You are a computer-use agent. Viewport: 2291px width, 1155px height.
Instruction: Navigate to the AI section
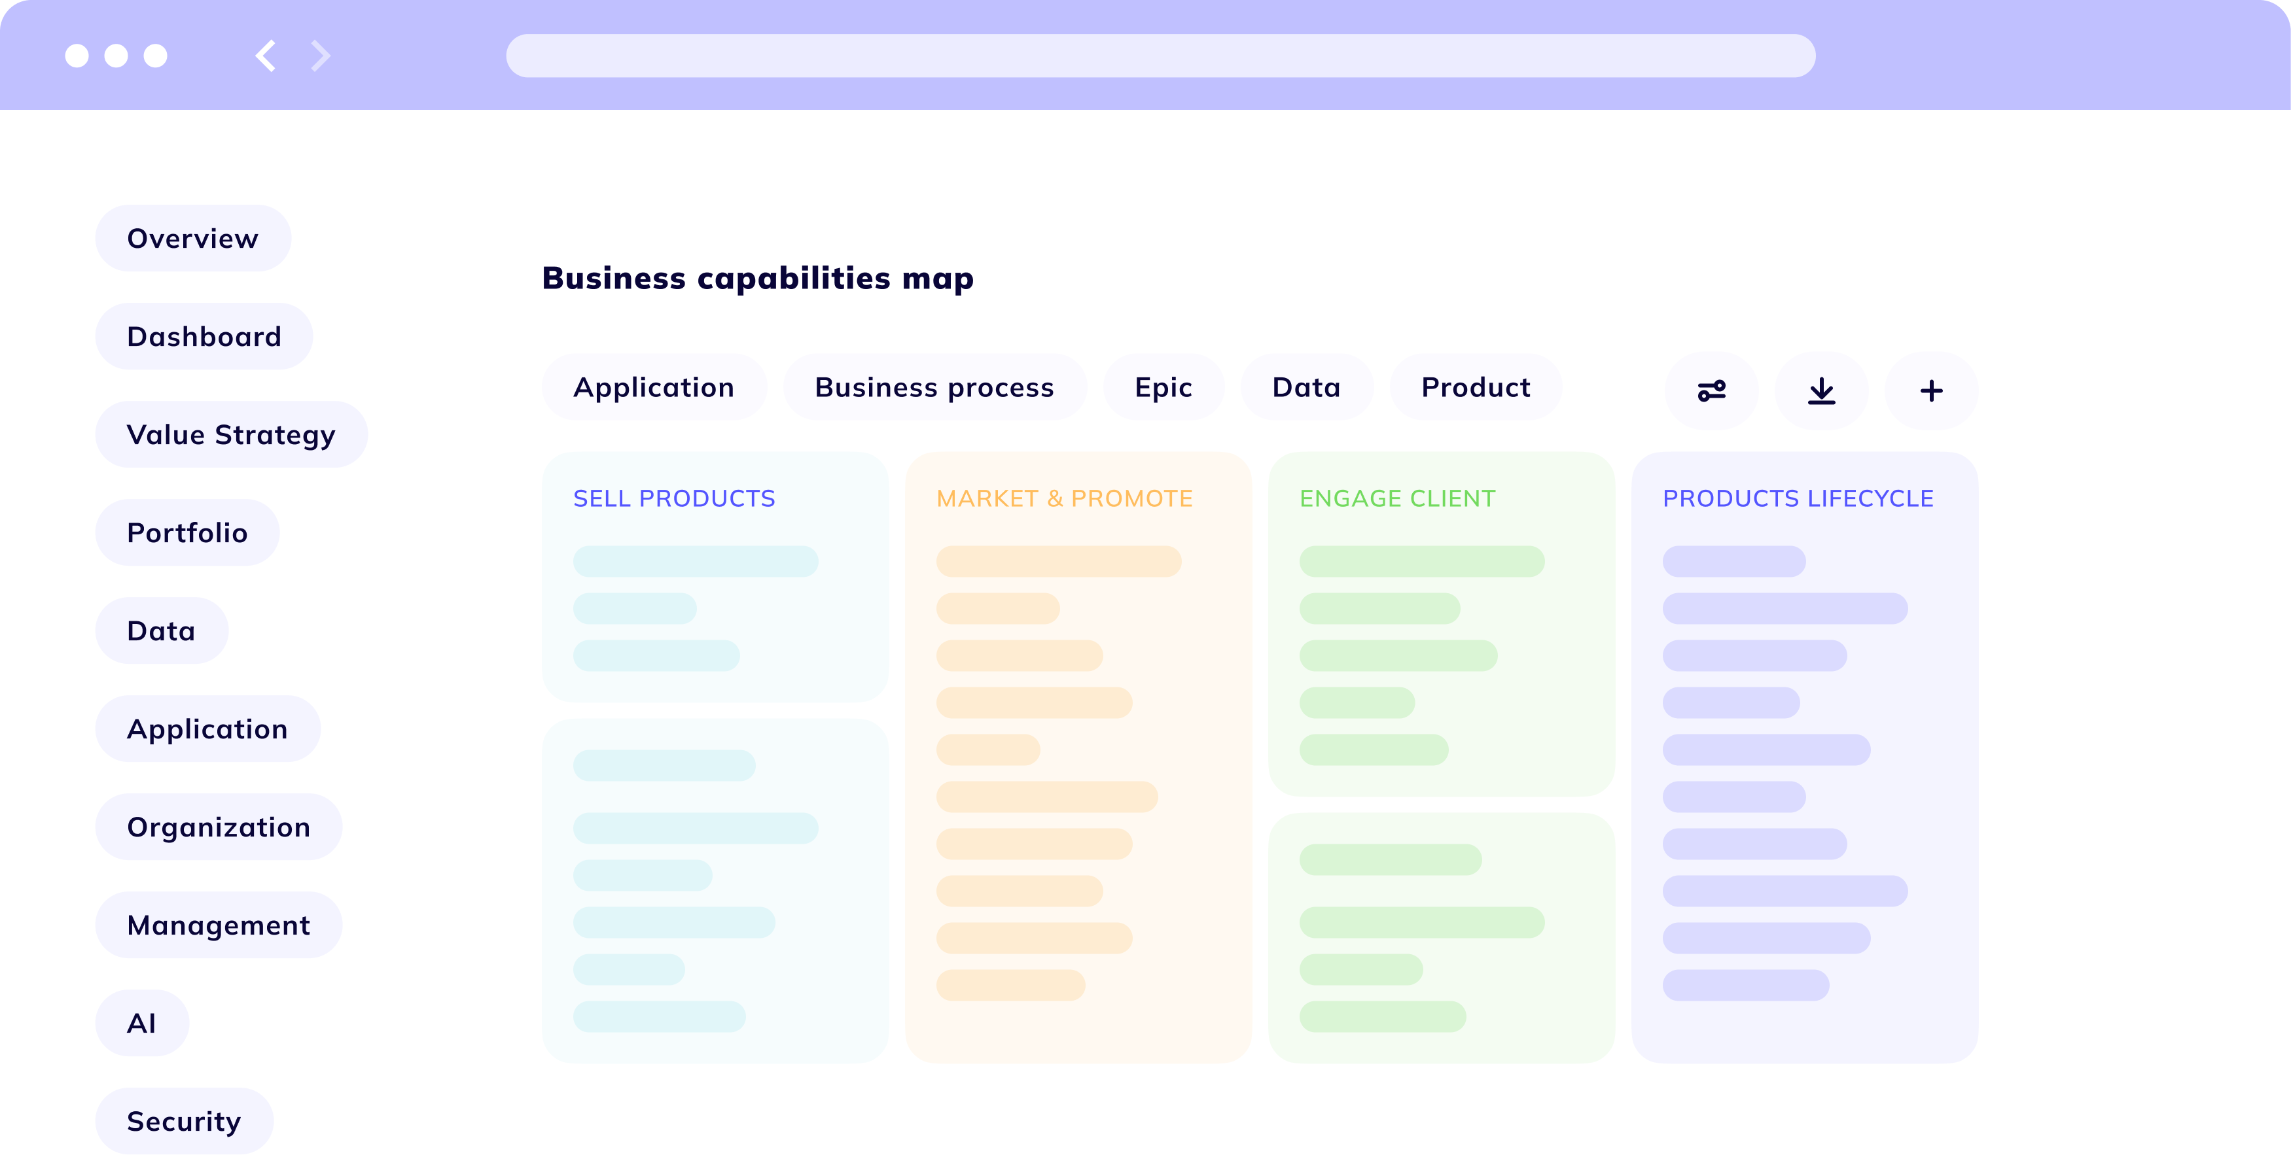coord(141,1024)
